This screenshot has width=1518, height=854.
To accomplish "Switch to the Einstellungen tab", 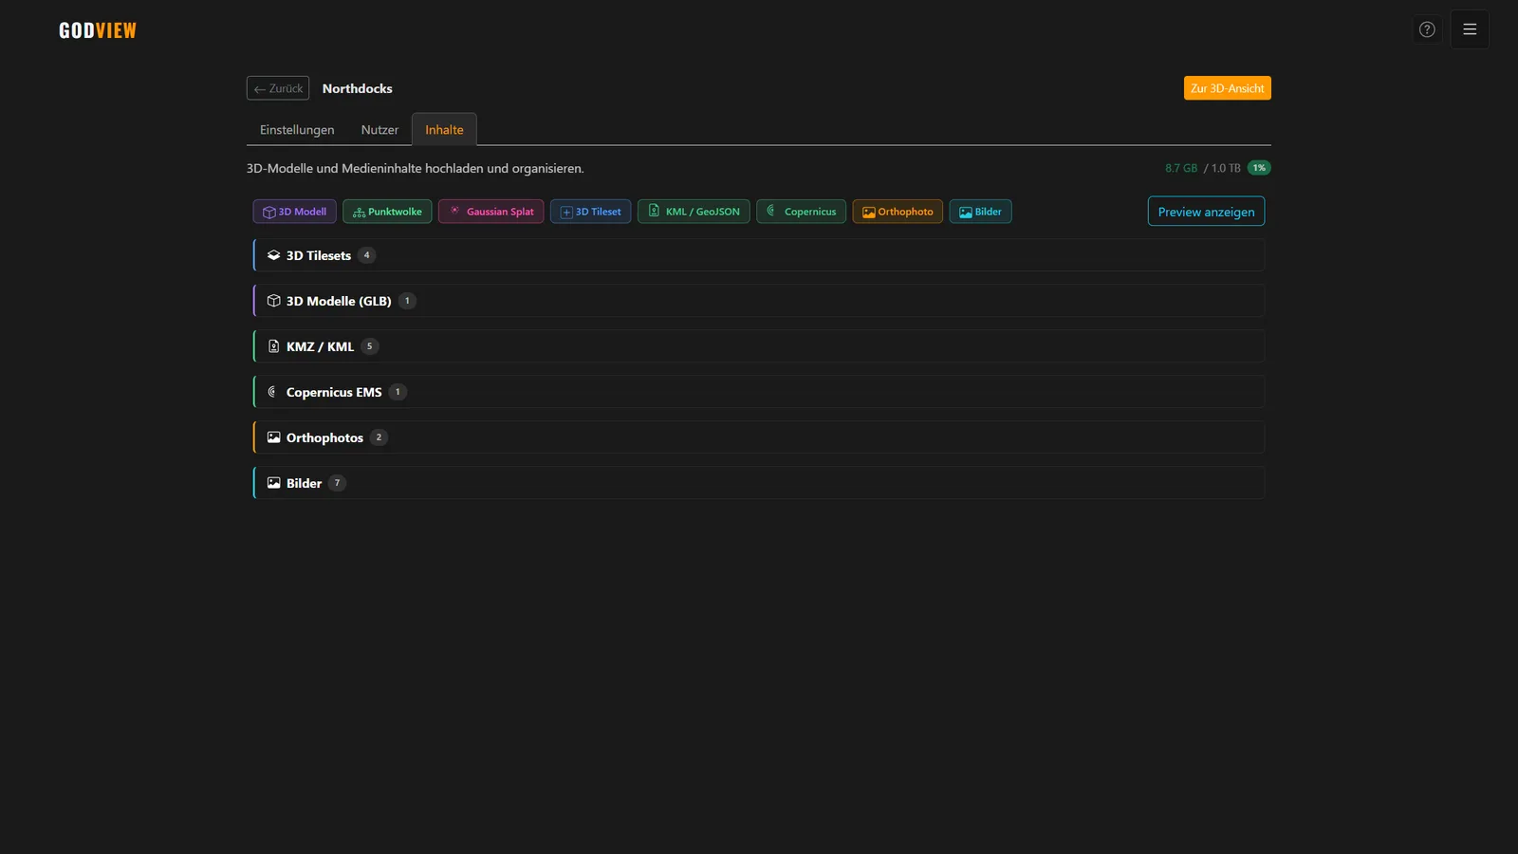I will pyautogui.click(x=297, y=130).
